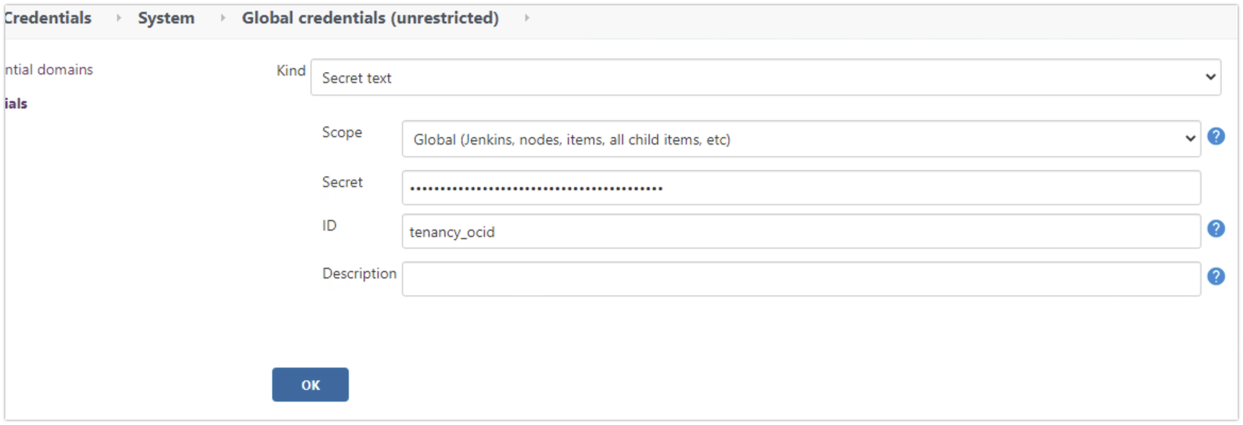1243x425 pixels.
Task: Click the Kind dropdown chevron arrow
Action: (x=1211, y=77)
